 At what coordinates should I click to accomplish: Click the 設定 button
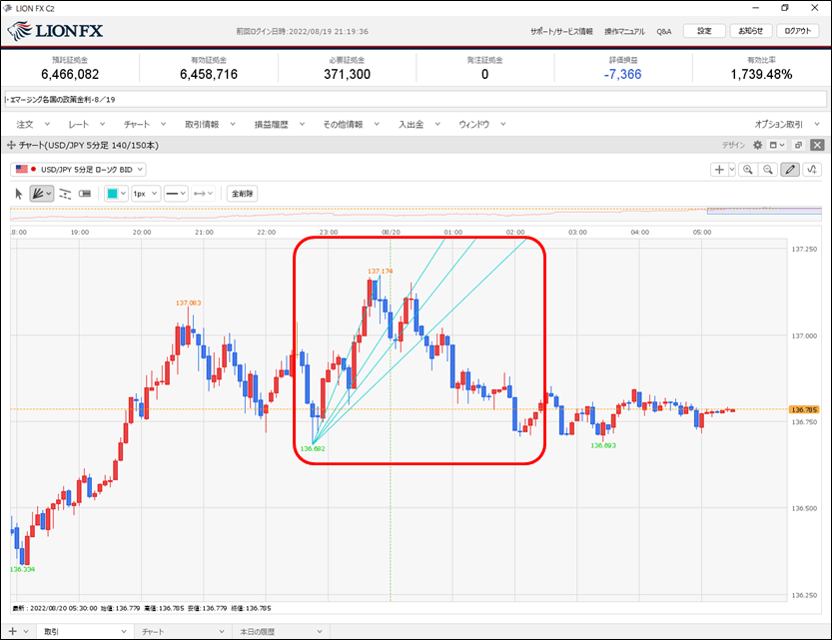tap(704, 31)
